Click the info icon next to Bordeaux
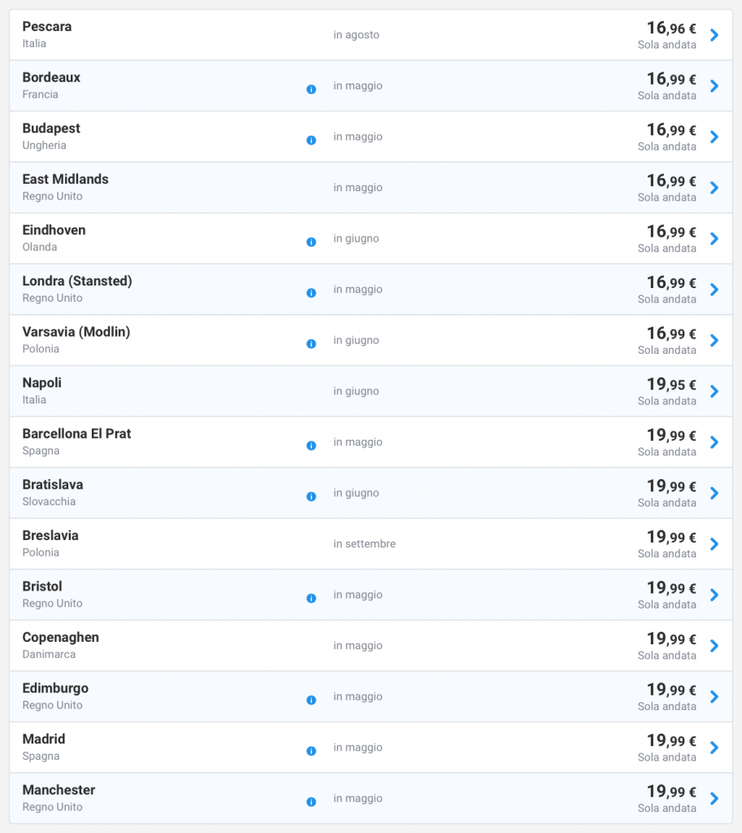Image resolution: width=742 pixels, height=833 pixels. (x=311, y=89)
